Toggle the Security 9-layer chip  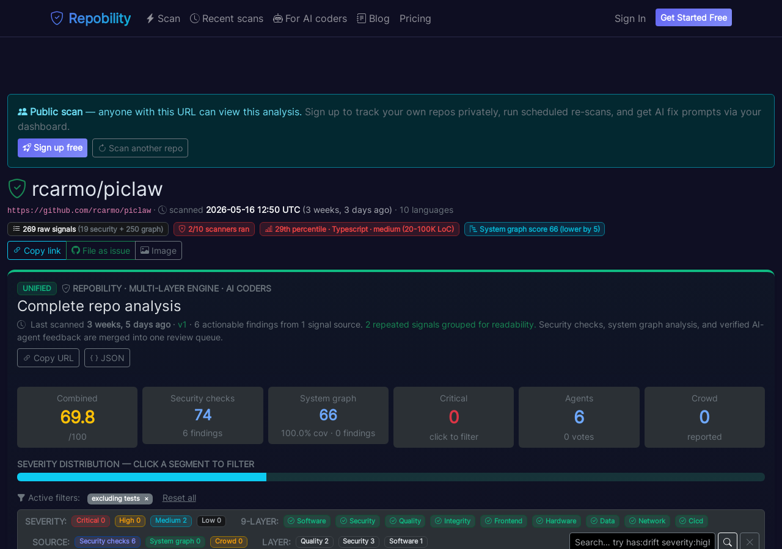(x=357, y=521)
